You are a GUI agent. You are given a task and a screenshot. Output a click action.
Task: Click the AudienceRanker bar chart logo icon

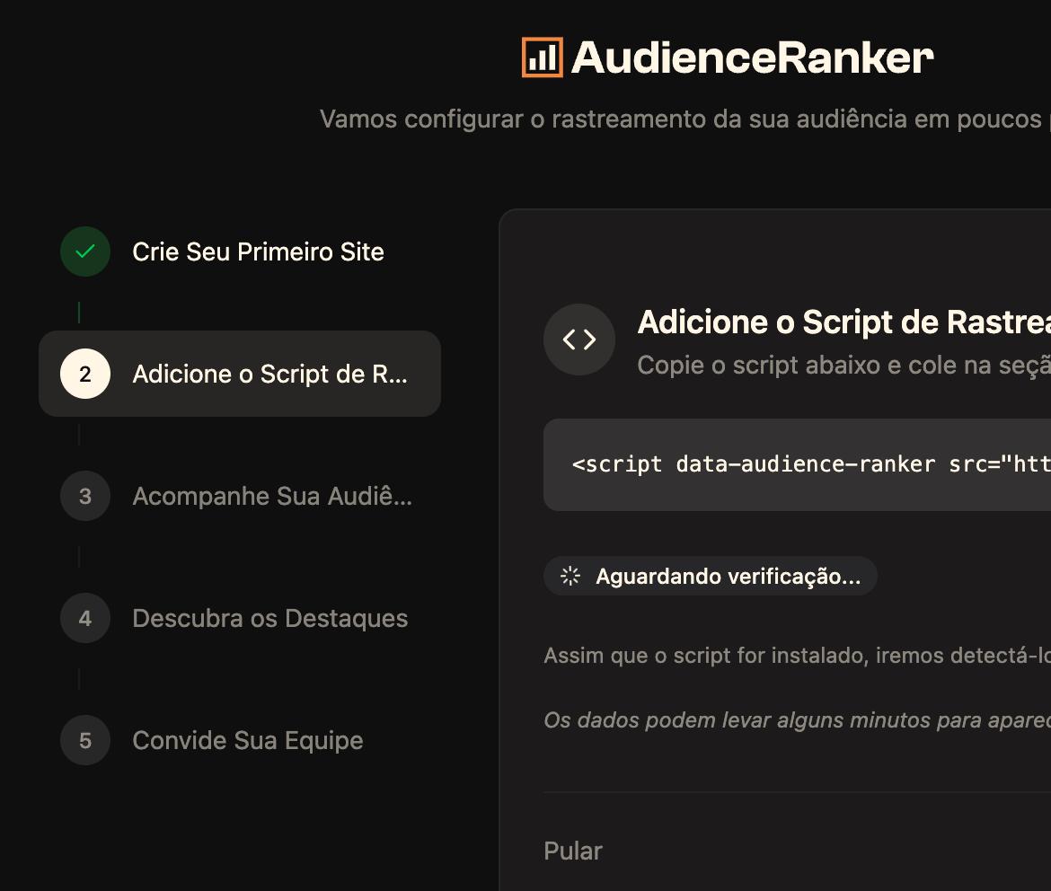(x=542, y=57)
